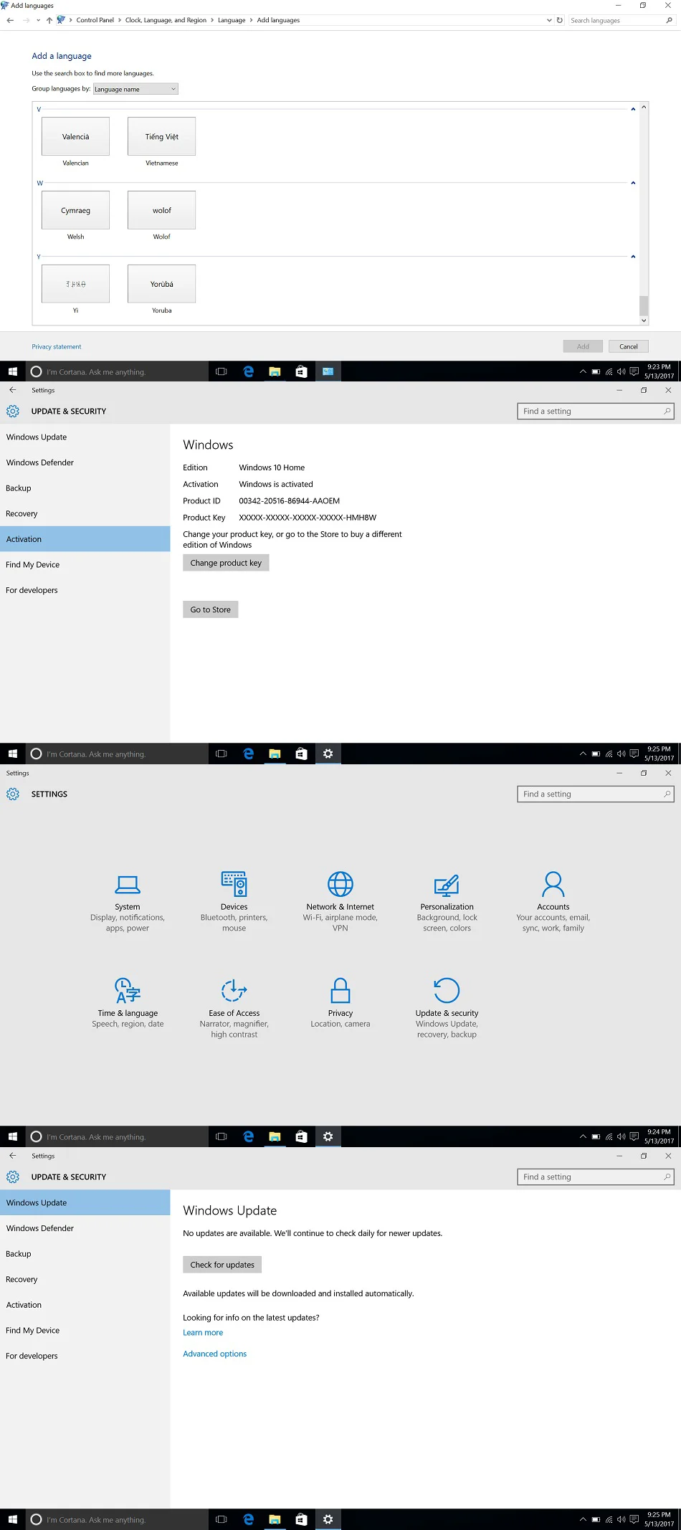Click Find a setting box on SETTINGS home
This screenshot has width=681, height=1530.
click(x=596, y=794)
